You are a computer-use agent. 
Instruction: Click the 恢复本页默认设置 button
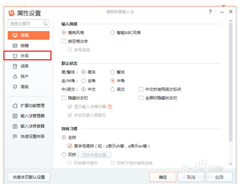click(x=29, y=177)
